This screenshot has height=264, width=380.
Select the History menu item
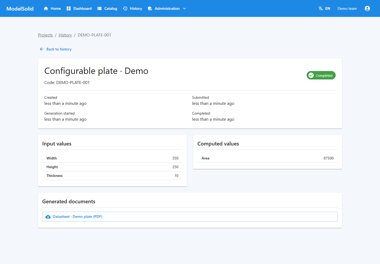[x=132, y=8]
